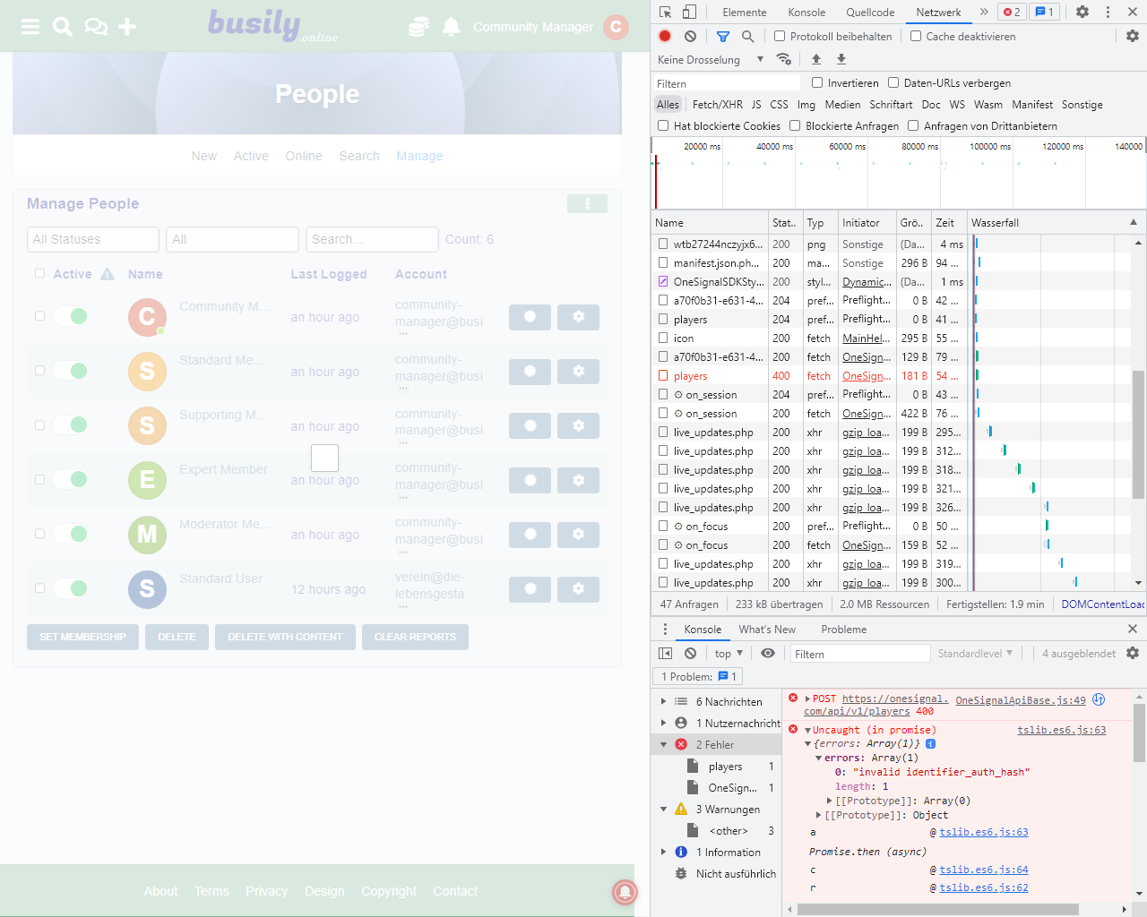Click the hamburger menu icon
Image resolution: width=1147 pixels, height=917 pixels.
tap(30, 27)
